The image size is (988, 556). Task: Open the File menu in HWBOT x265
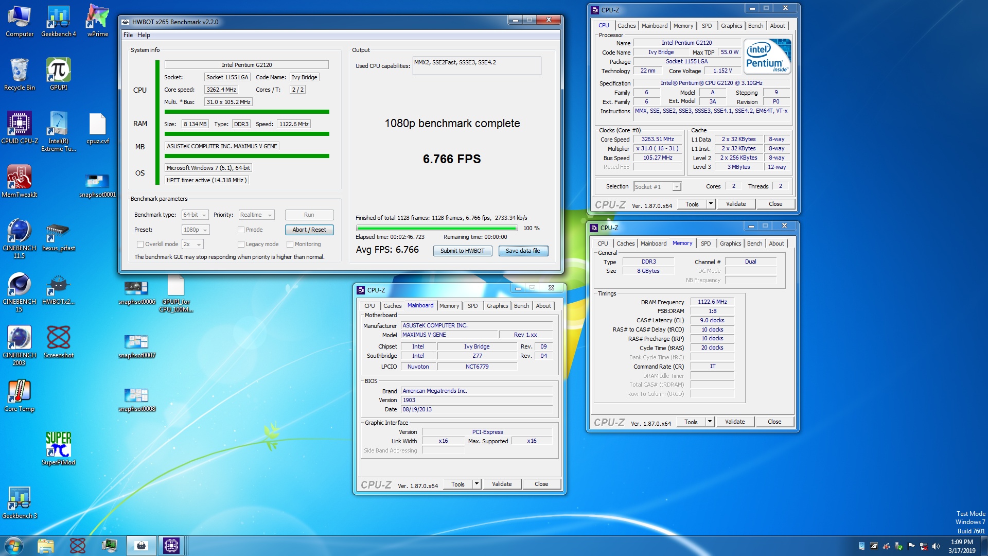point(128,35)
